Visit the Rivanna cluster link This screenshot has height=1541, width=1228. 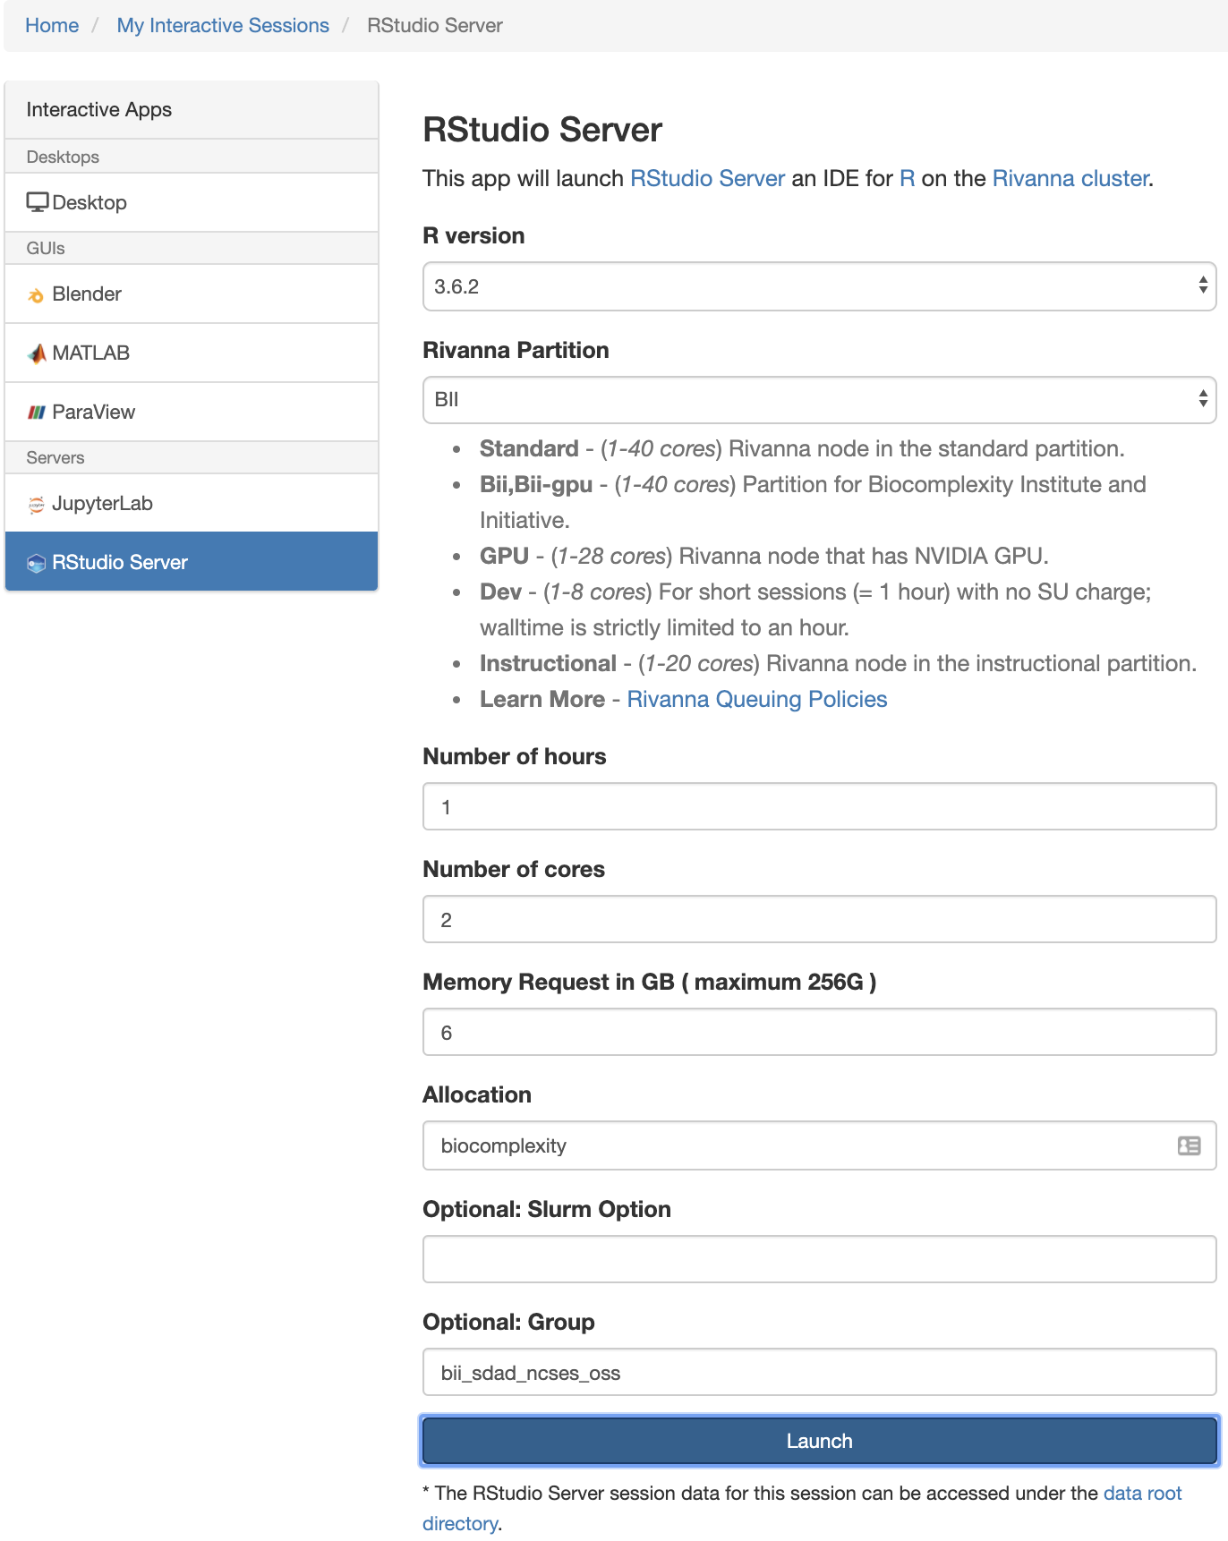[x=1070, y=178]
